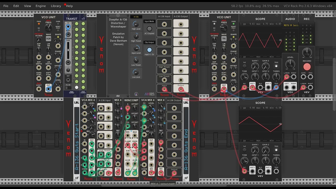Toggle the Clip Output Hard +/- 5V button
Viewport: 336px width, 189px height.
pos(149,50)
